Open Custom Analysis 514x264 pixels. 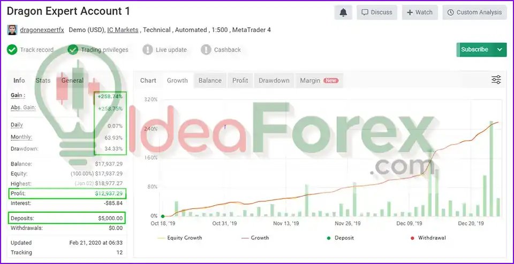tap(475, 12)
